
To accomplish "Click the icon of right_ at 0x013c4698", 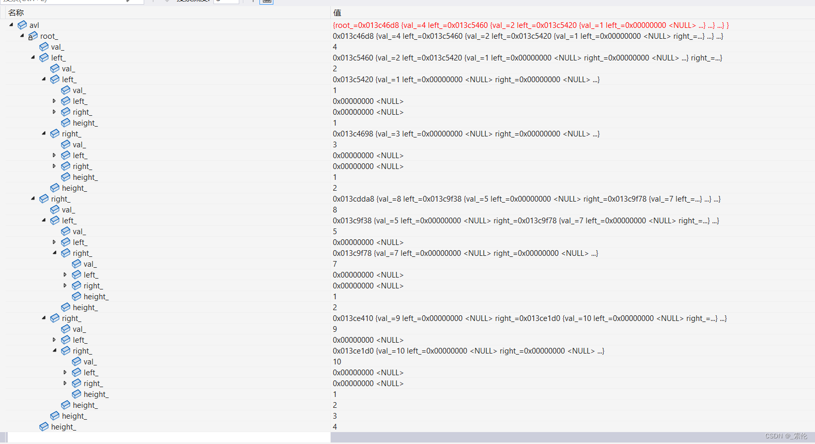I will tap(55, 133).
